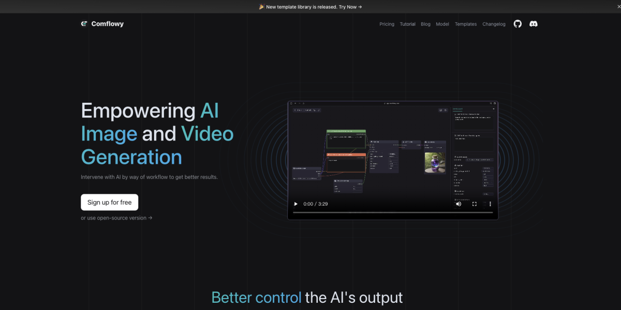Click the Comflowy brand name
The width and height of the screenshot is (621, 310).
pos(107,24)
